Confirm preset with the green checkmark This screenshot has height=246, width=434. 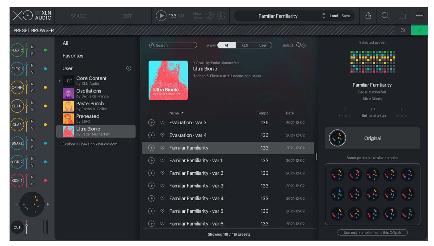tap(419, 30)
